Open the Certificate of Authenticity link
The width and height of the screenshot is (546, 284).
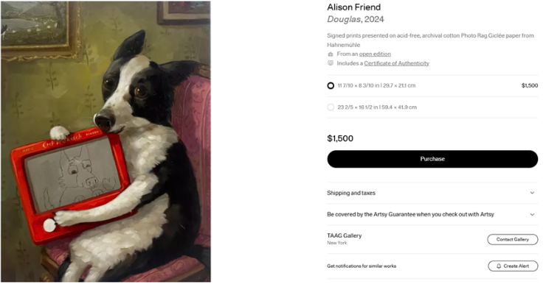(x=397, y=63)
